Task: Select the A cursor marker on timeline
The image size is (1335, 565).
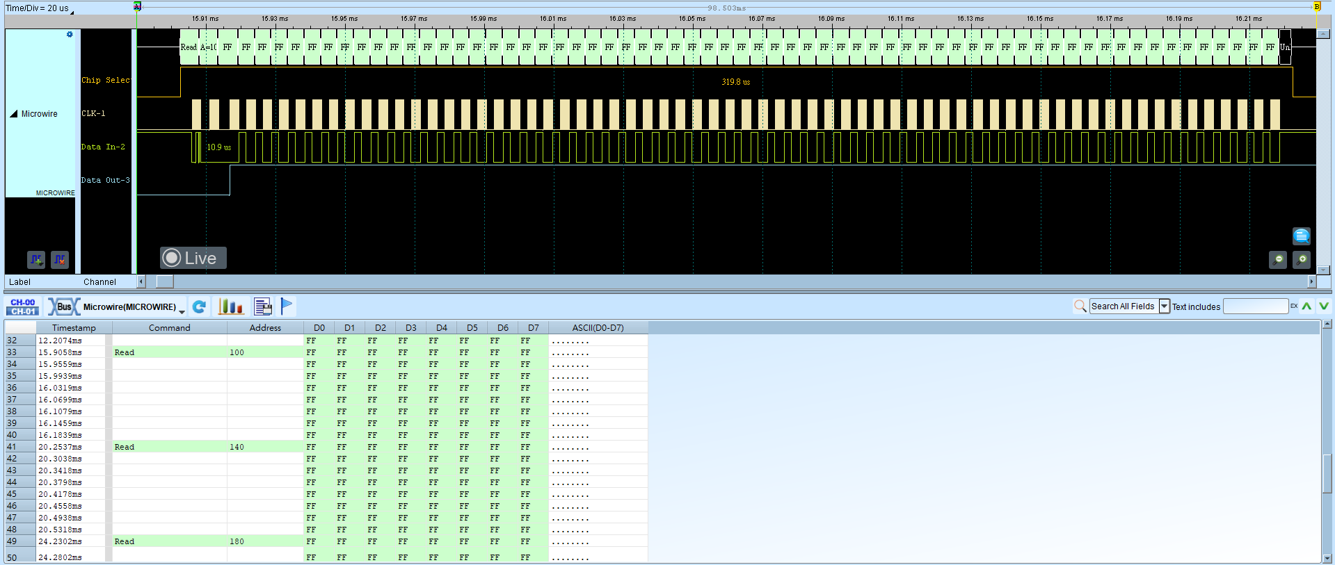Action: click(x=138, y=6)
